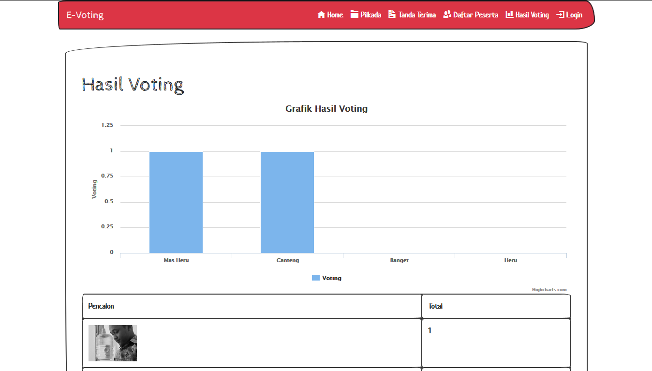This screenshot has width=652, height=371.
Task: Click the folder icon next to Pilkada
Action: 355,15
